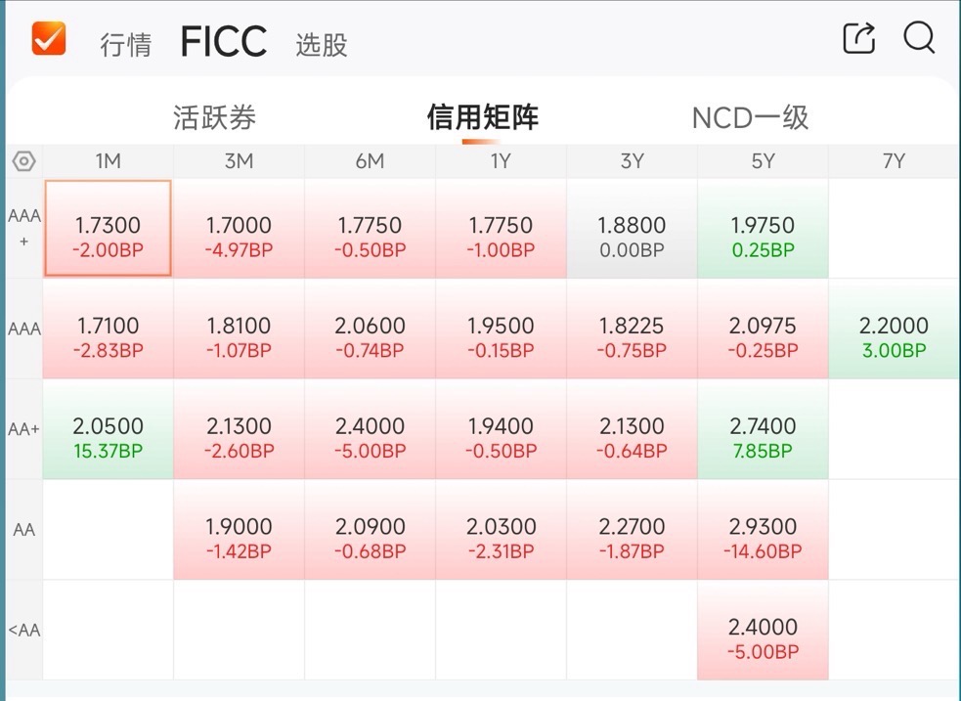961x701 pixels.
Task: Switch to the 行情 tab
Action: [x=126, y=45]
